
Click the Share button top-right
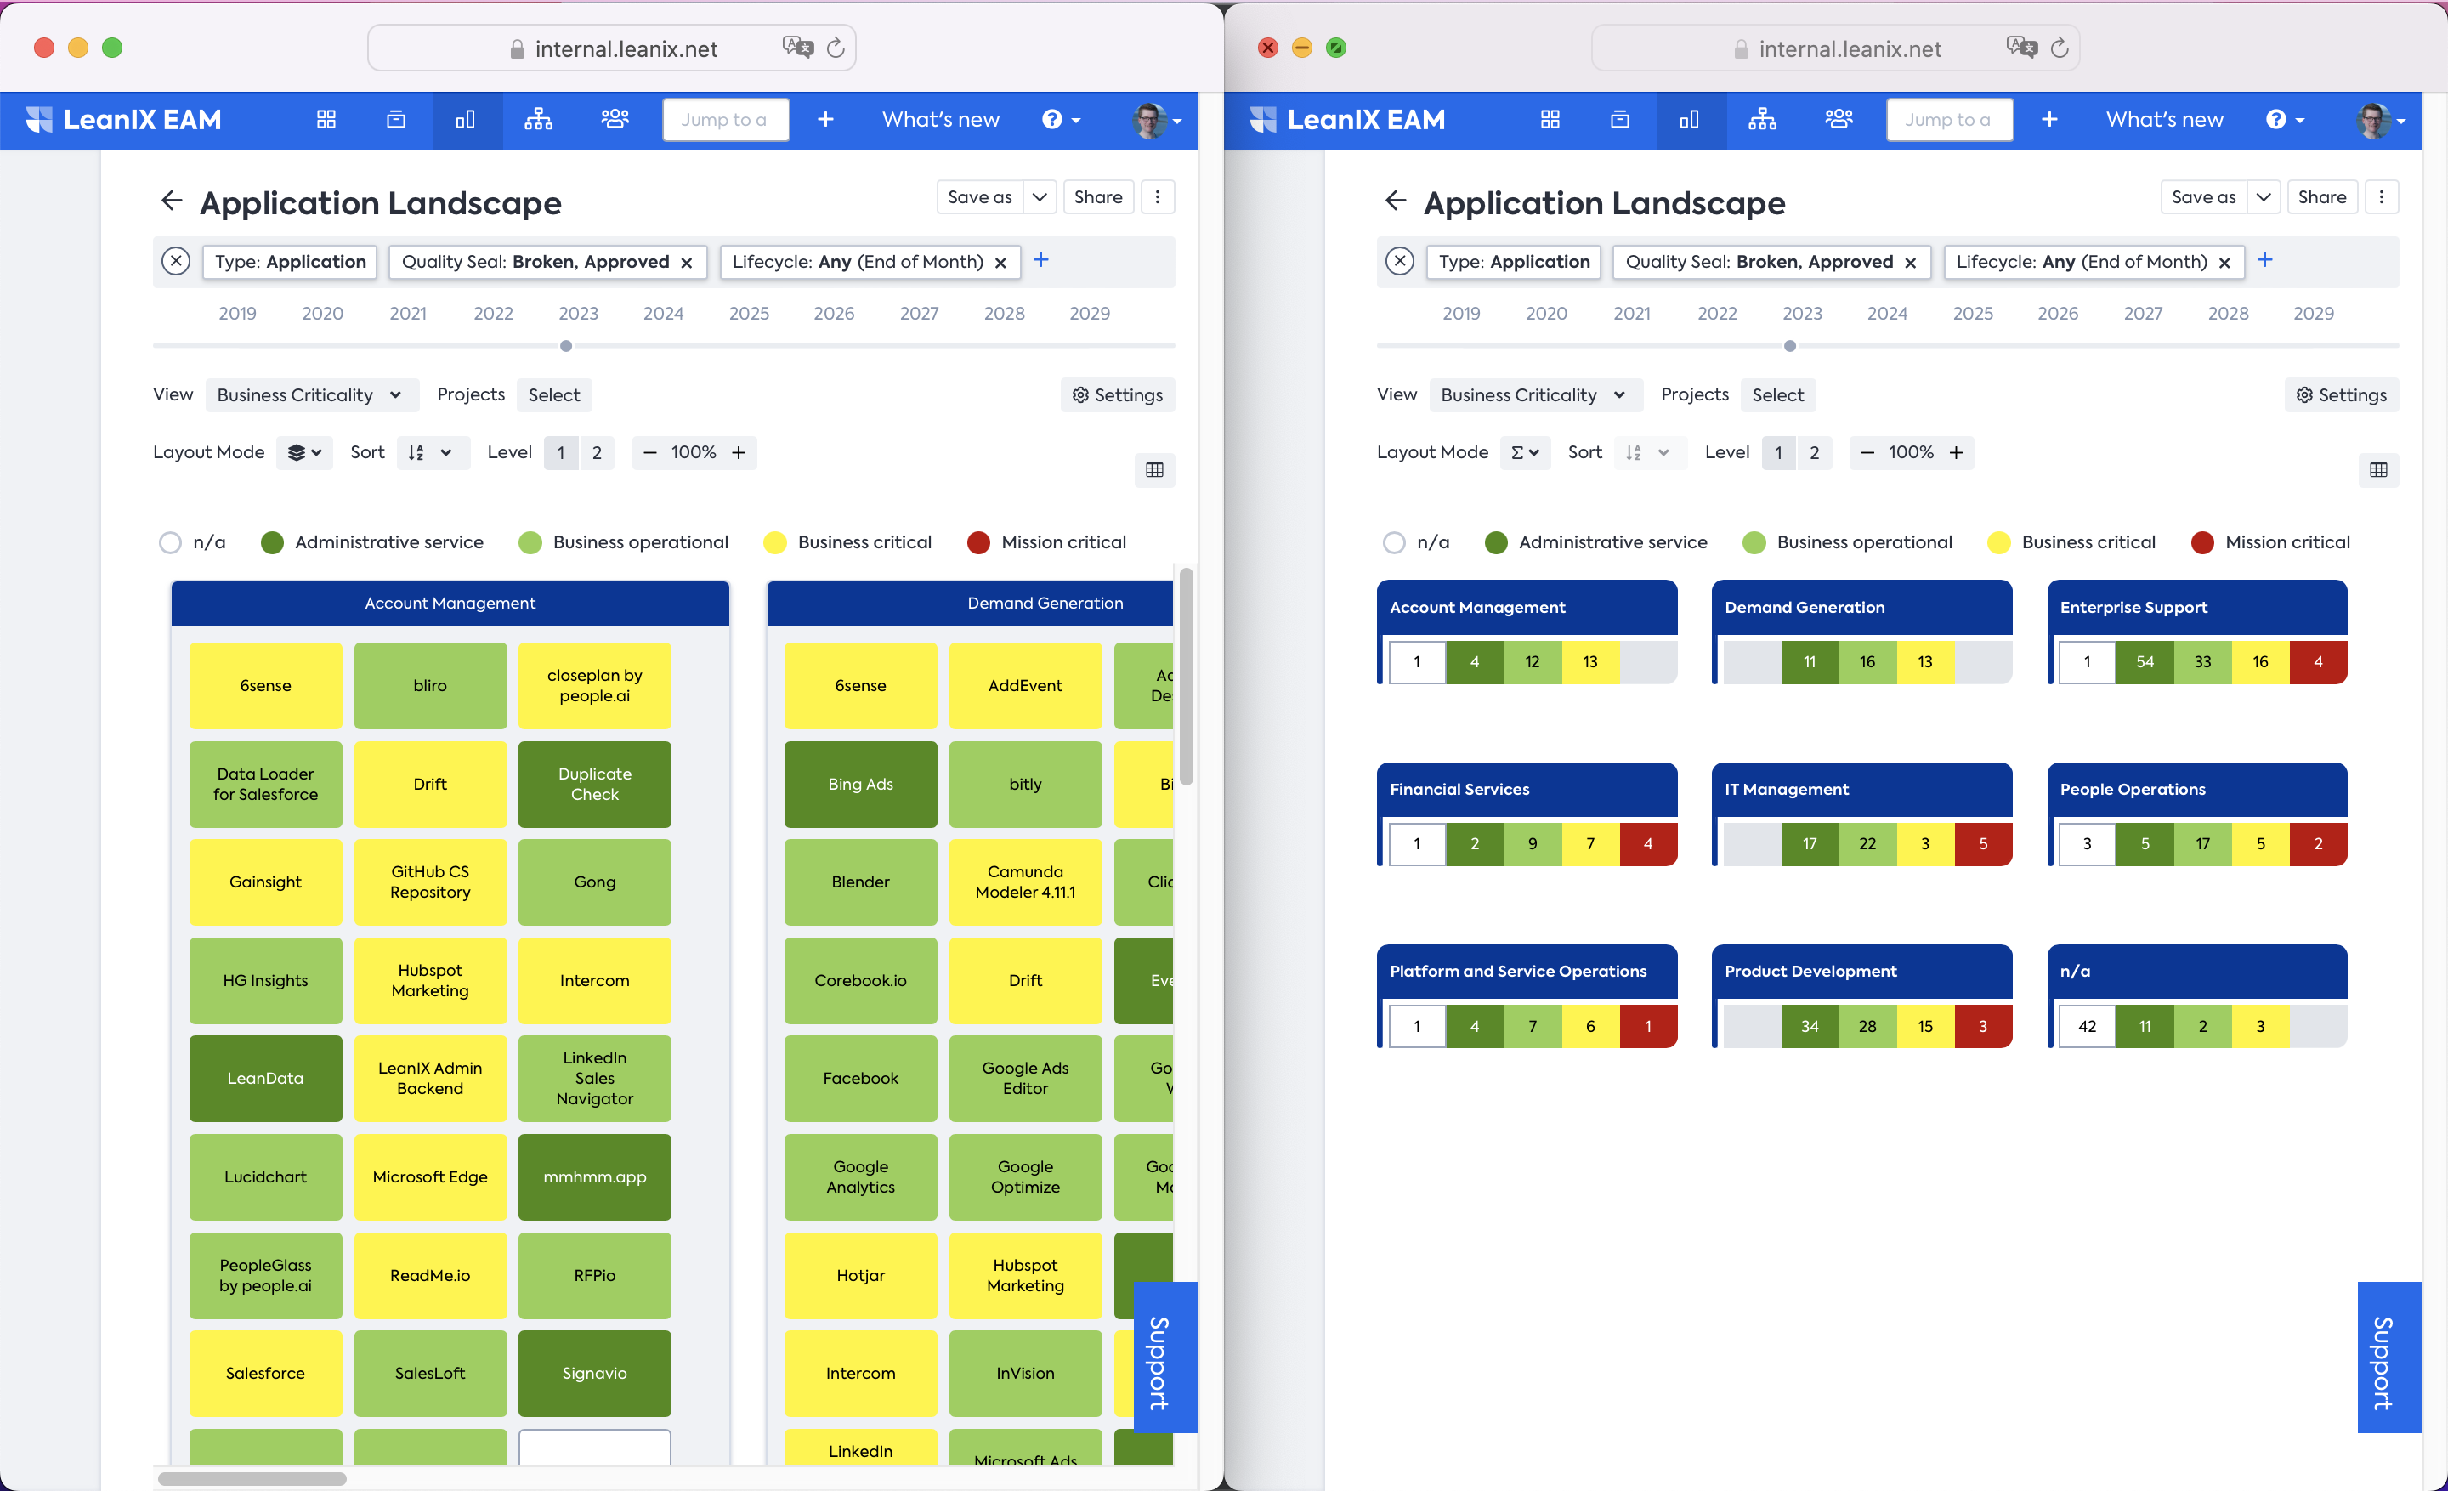click(2322, 196)
